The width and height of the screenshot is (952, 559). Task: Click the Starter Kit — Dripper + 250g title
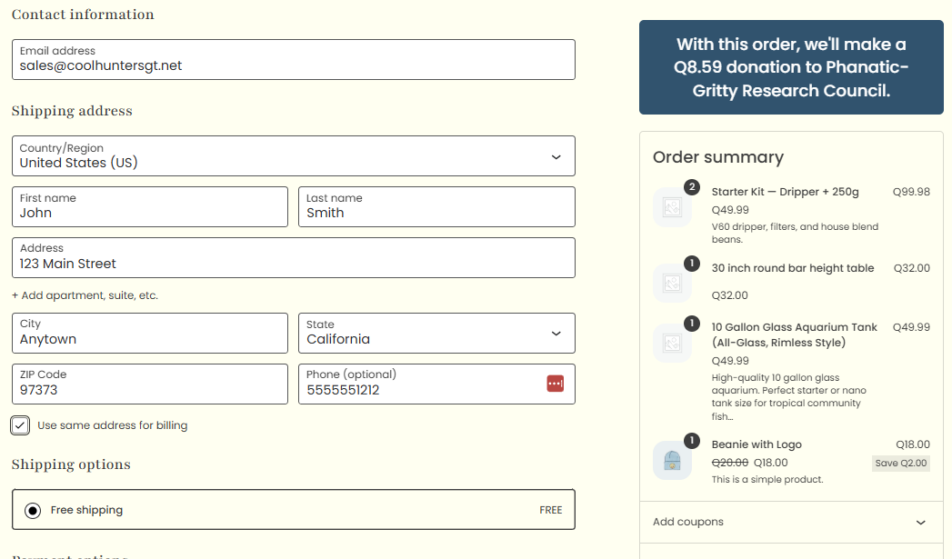tap(785, 192)
